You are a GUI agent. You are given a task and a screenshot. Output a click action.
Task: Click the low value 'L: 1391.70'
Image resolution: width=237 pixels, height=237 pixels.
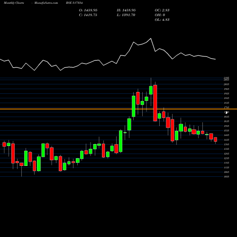coord(126,15)
